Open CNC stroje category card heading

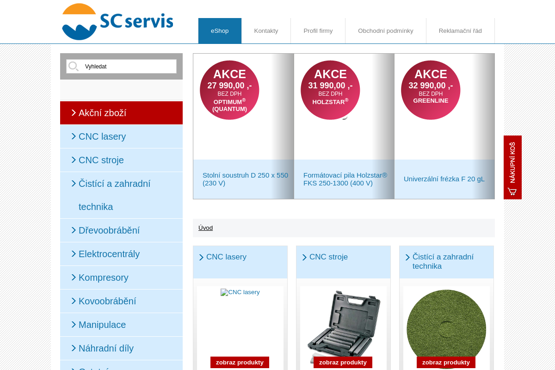point(328,257)
